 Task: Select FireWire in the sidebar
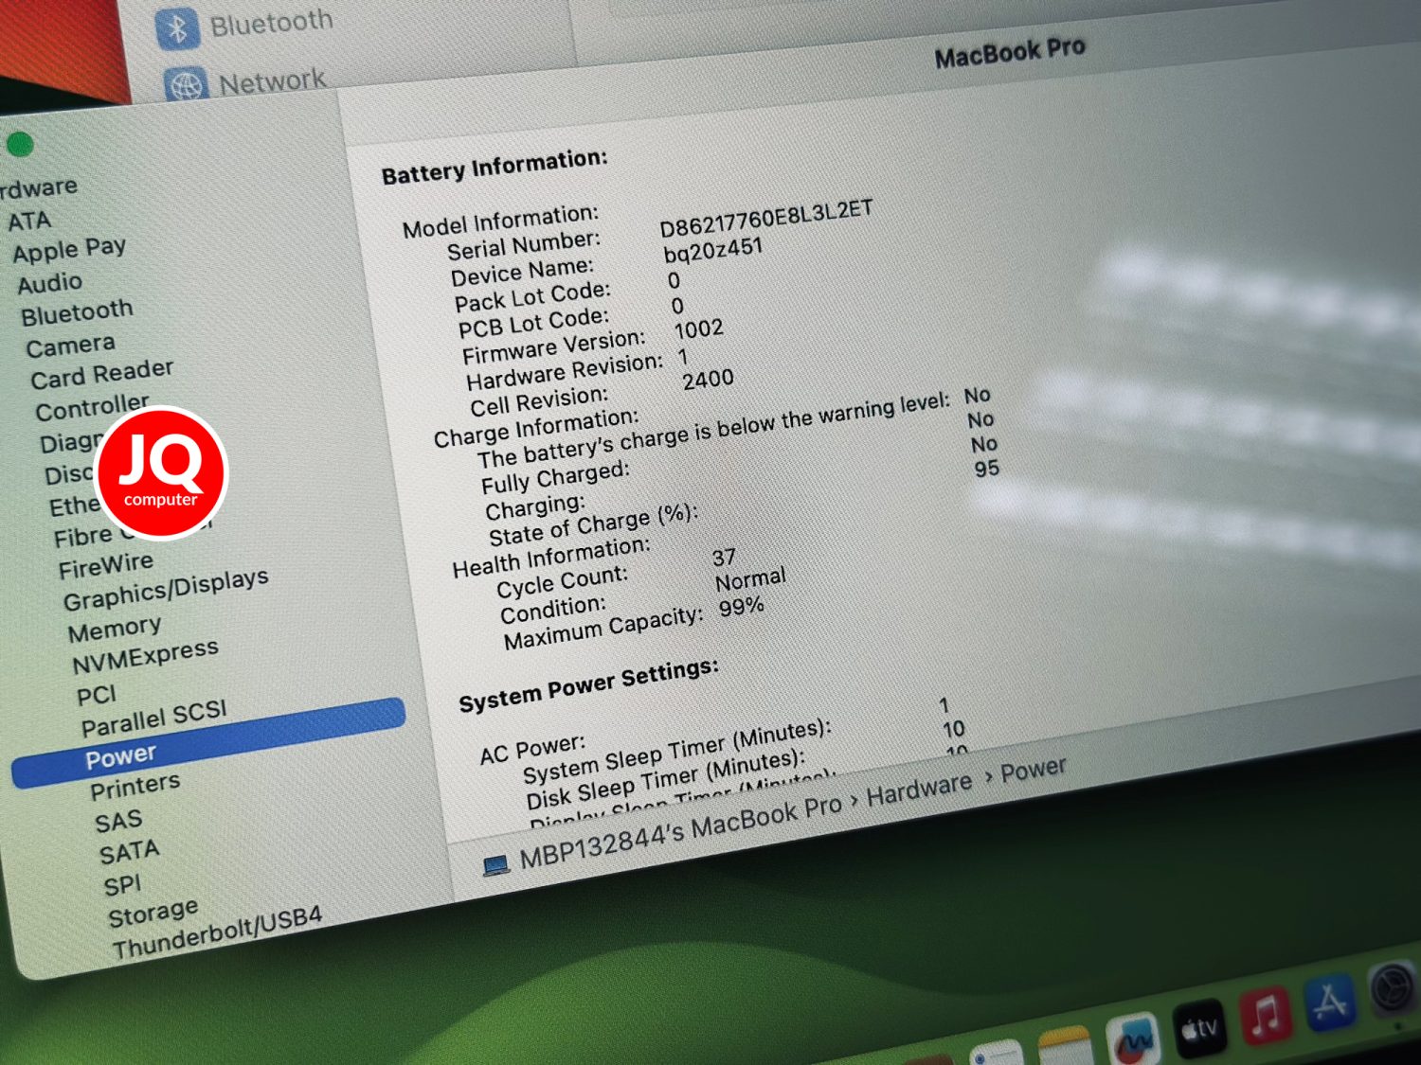105,566
